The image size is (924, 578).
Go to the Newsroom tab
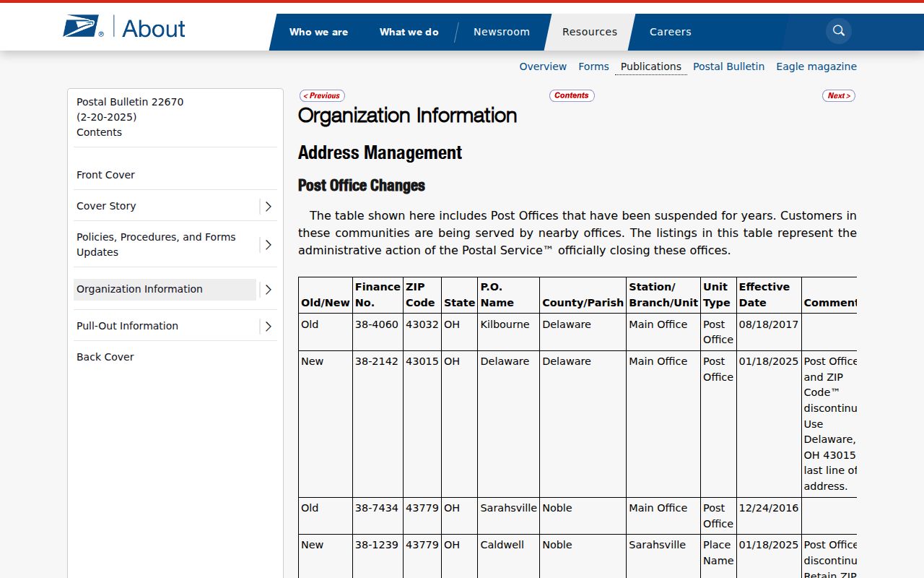[502, 32]
